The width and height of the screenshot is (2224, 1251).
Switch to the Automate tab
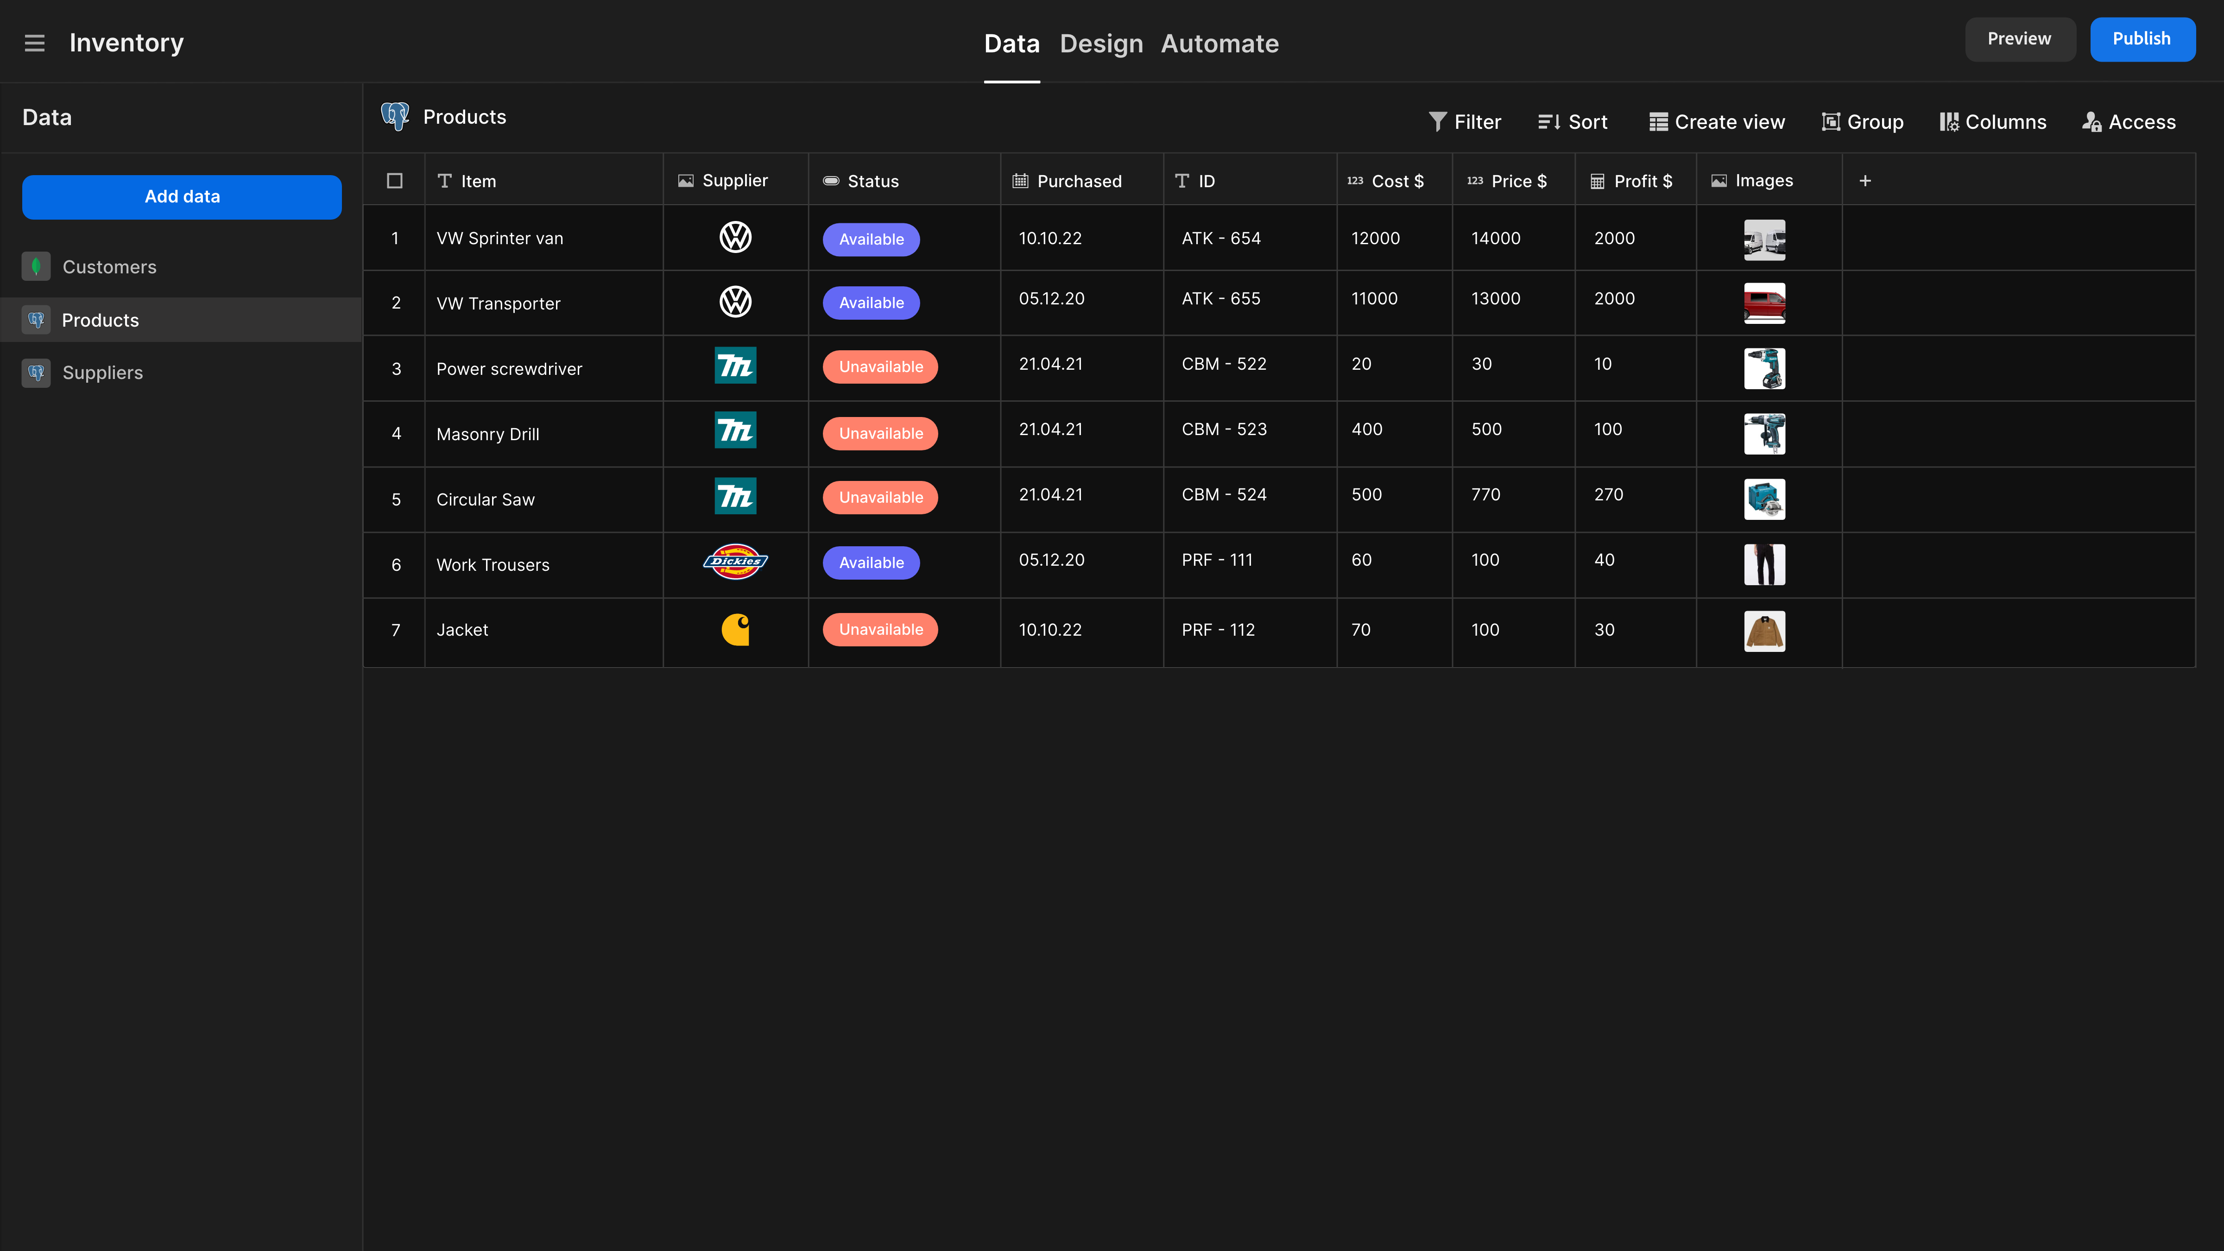click(x=1220, y=43)
